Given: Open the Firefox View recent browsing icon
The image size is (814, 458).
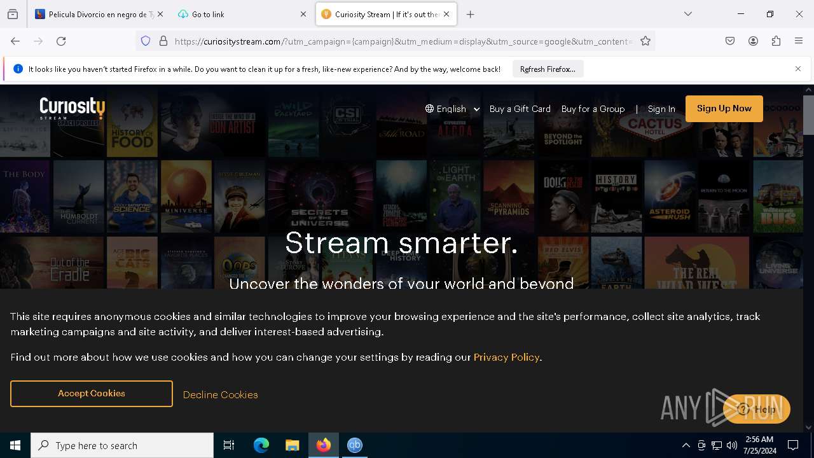Looking at the screenshot, I should pos(13,14).
